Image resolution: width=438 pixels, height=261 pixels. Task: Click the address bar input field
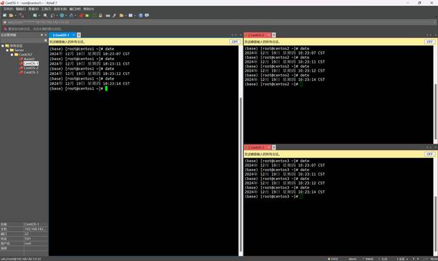[x=219, y=22]
